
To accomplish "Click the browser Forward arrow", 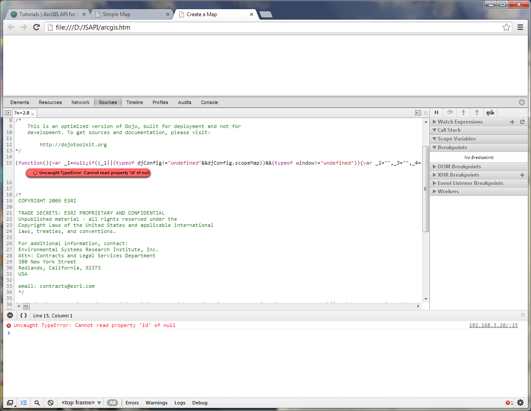I will 24,27.
